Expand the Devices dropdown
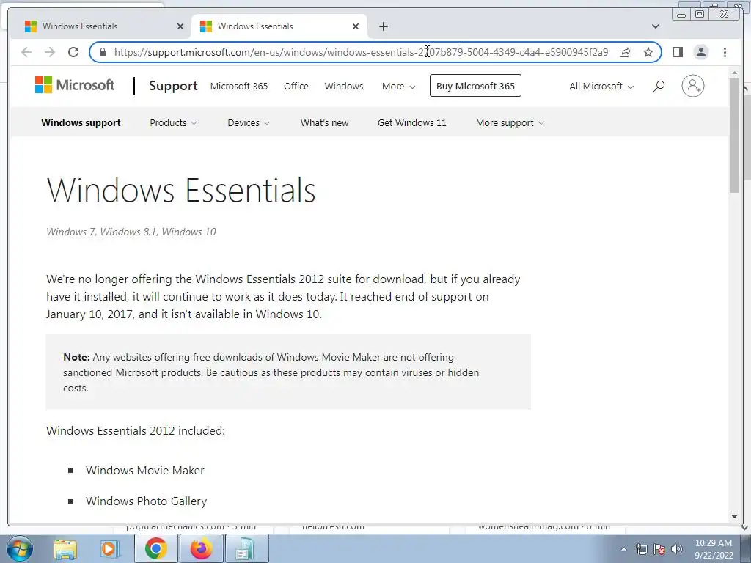This screenshot has width=751, height=563. point(249,122)
